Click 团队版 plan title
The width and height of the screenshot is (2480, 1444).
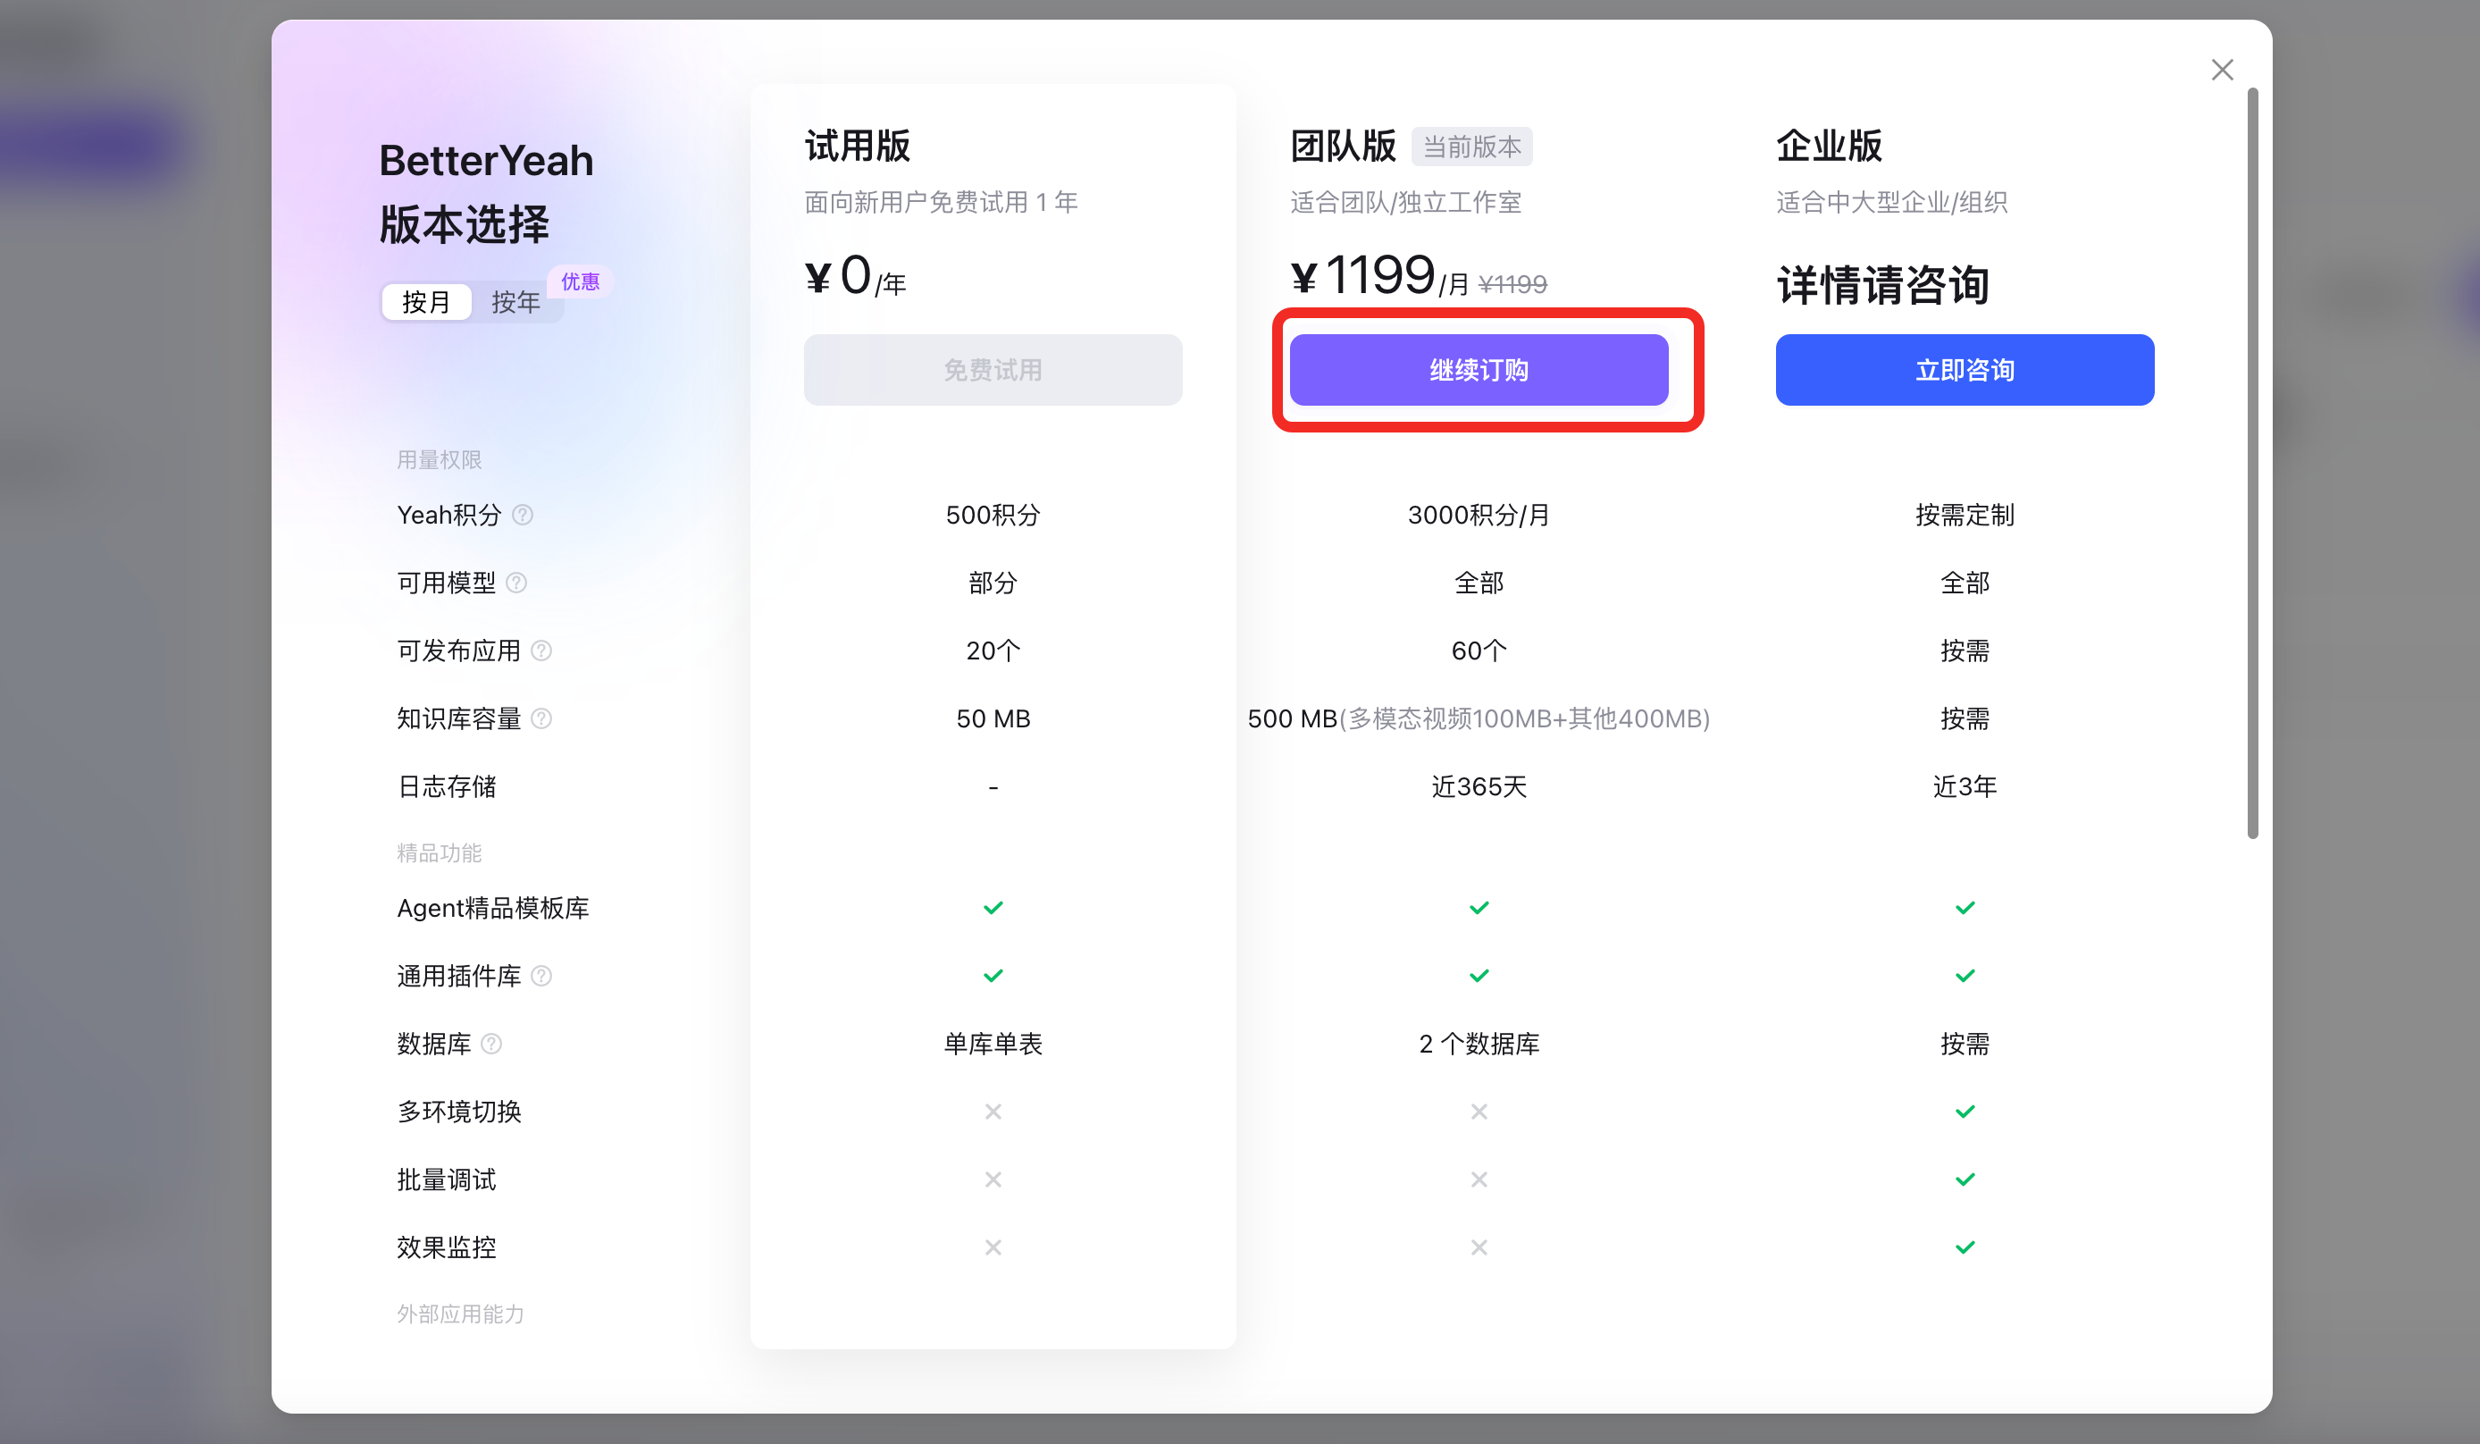1343,146
